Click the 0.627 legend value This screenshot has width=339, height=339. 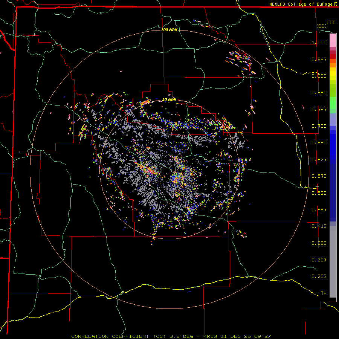point(319,160)
